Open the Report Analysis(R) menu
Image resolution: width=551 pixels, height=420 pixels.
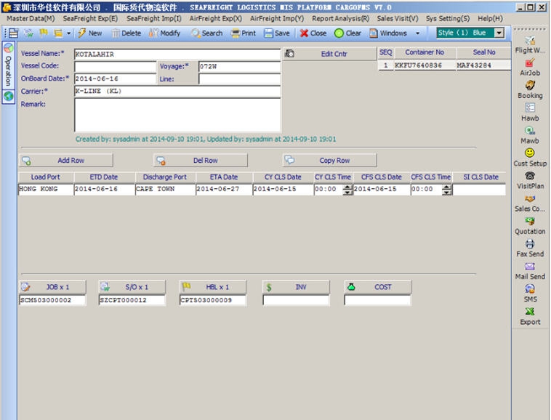coord(340,18)
